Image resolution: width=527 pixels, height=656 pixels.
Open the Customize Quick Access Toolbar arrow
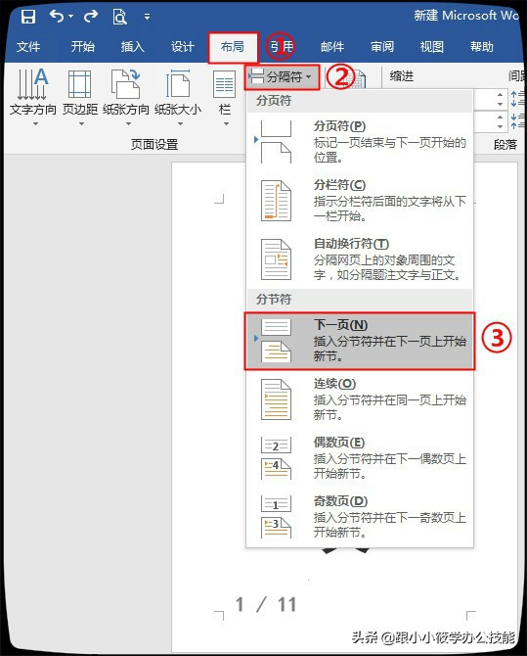[x=147, y=17]
